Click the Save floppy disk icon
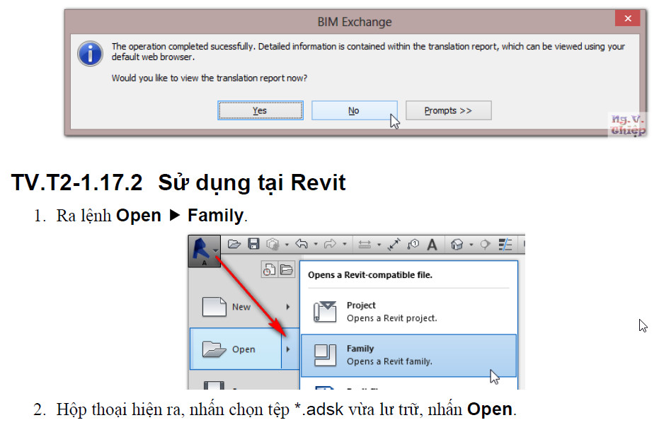Screen dimensions: 659x425 tap(253, 244)
